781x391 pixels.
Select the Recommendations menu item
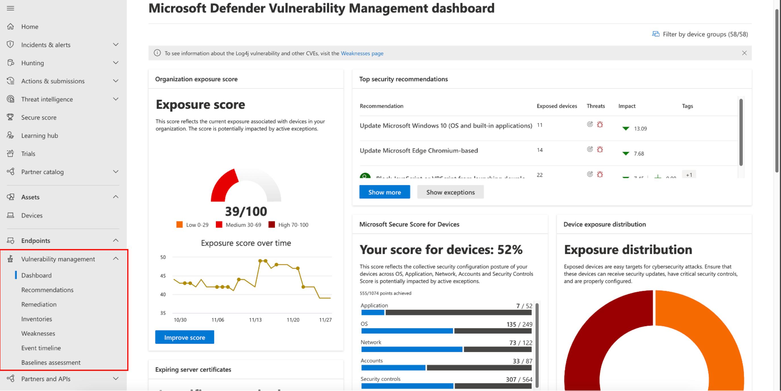47,289
